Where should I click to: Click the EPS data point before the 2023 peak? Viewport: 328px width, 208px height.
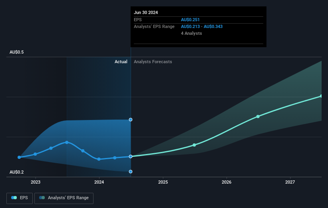click(x=51, y=148)
